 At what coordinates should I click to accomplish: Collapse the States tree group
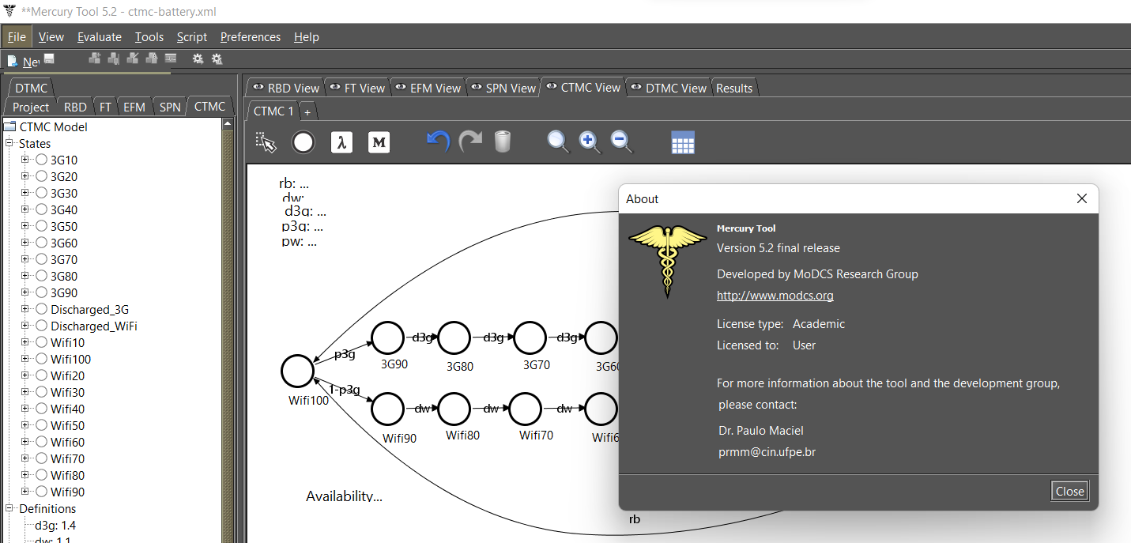click(10, 143)
